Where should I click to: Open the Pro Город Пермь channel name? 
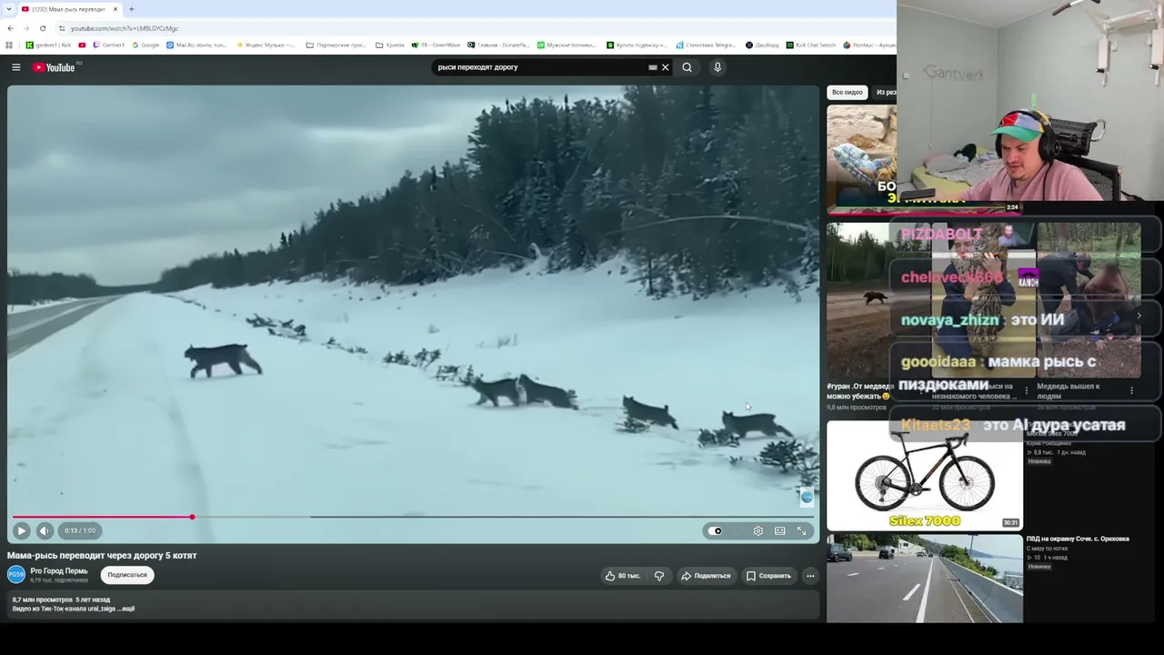[59, 570]
